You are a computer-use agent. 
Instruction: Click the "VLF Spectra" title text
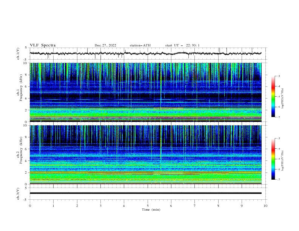click(43, 45)
